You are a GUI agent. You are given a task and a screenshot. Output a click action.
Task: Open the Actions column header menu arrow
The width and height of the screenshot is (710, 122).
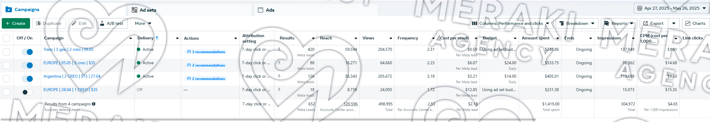(x=236, y=38)
